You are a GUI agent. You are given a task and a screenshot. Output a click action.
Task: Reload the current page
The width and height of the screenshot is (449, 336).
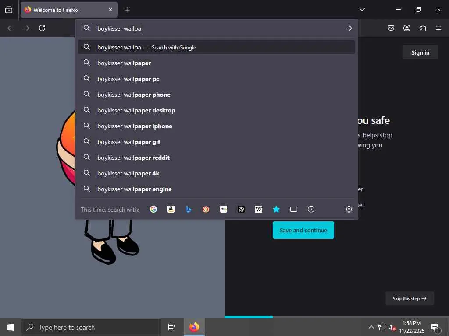(x=42, y=28)
